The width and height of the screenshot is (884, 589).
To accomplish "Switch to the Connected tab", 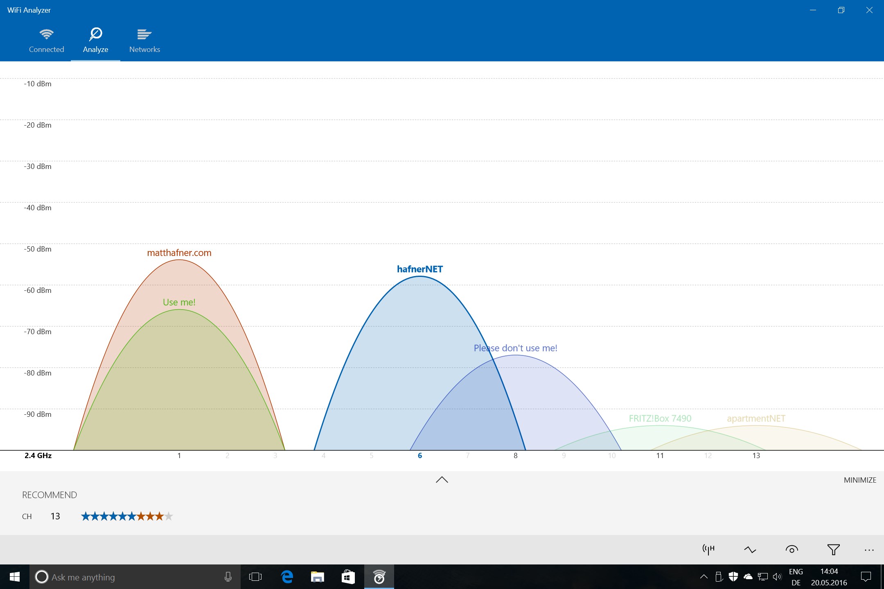I will coord(46,40).
